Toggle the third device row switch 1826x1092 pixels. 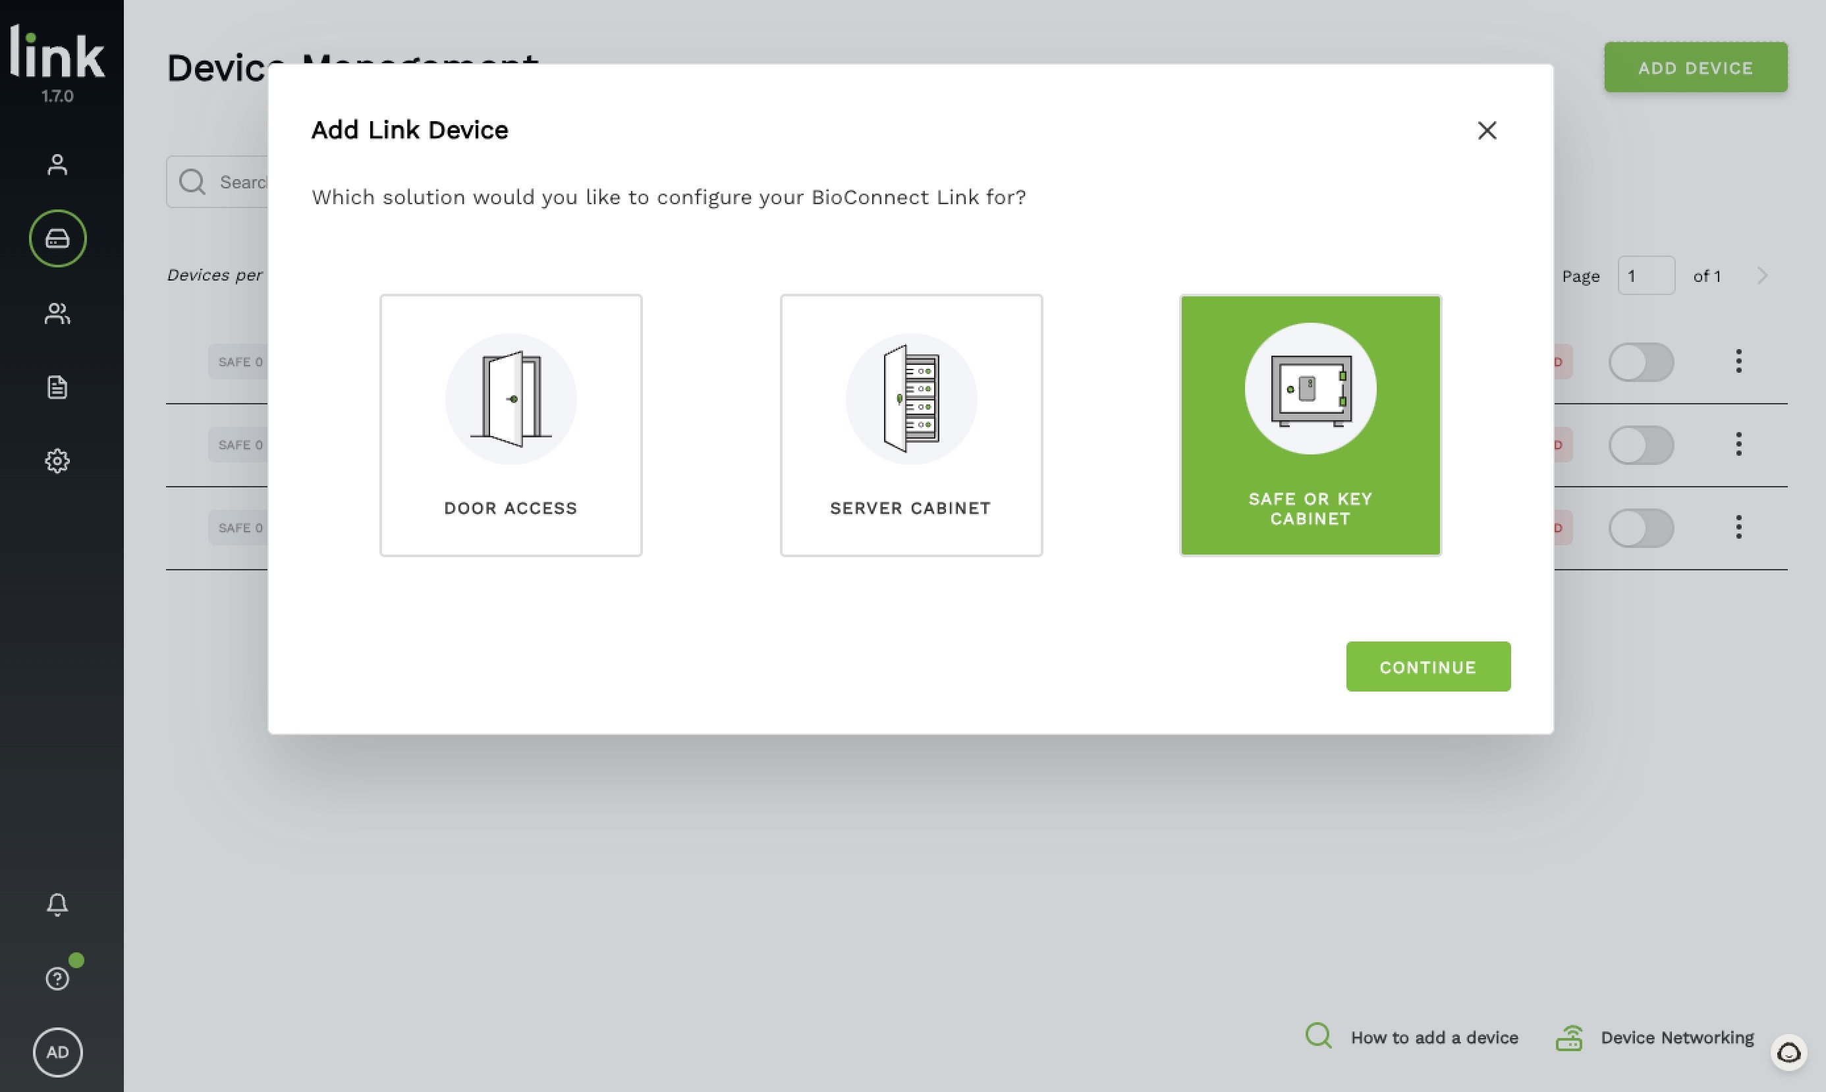pyautogui.click(x=1642, y=528)
